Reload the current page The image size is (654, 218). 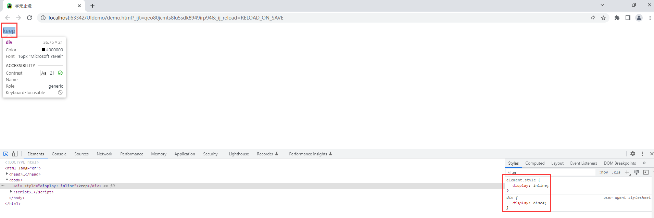pyautogui.click(x=29, y=18)
